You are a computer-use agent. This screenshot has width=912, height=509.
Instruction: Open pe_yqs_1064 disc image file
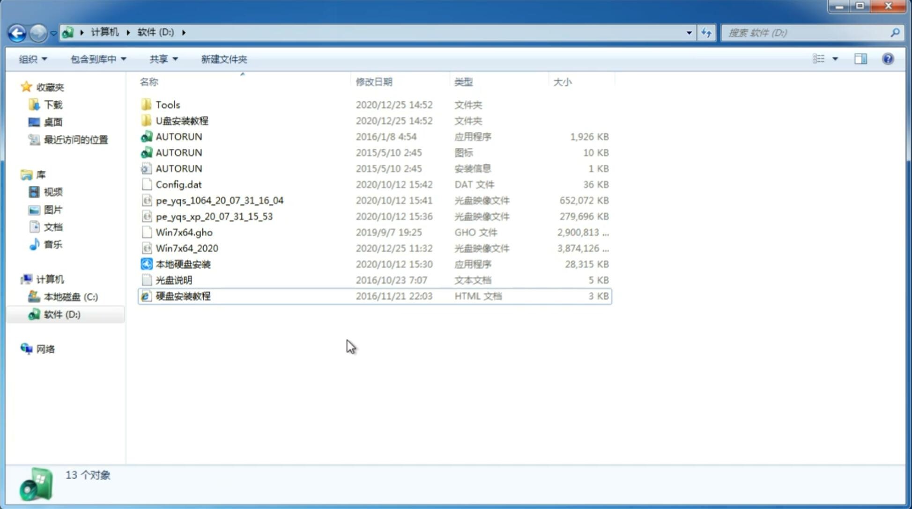219,200
